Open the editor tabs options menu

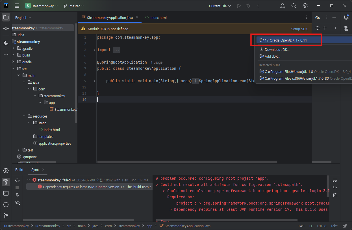pos(306,18)
